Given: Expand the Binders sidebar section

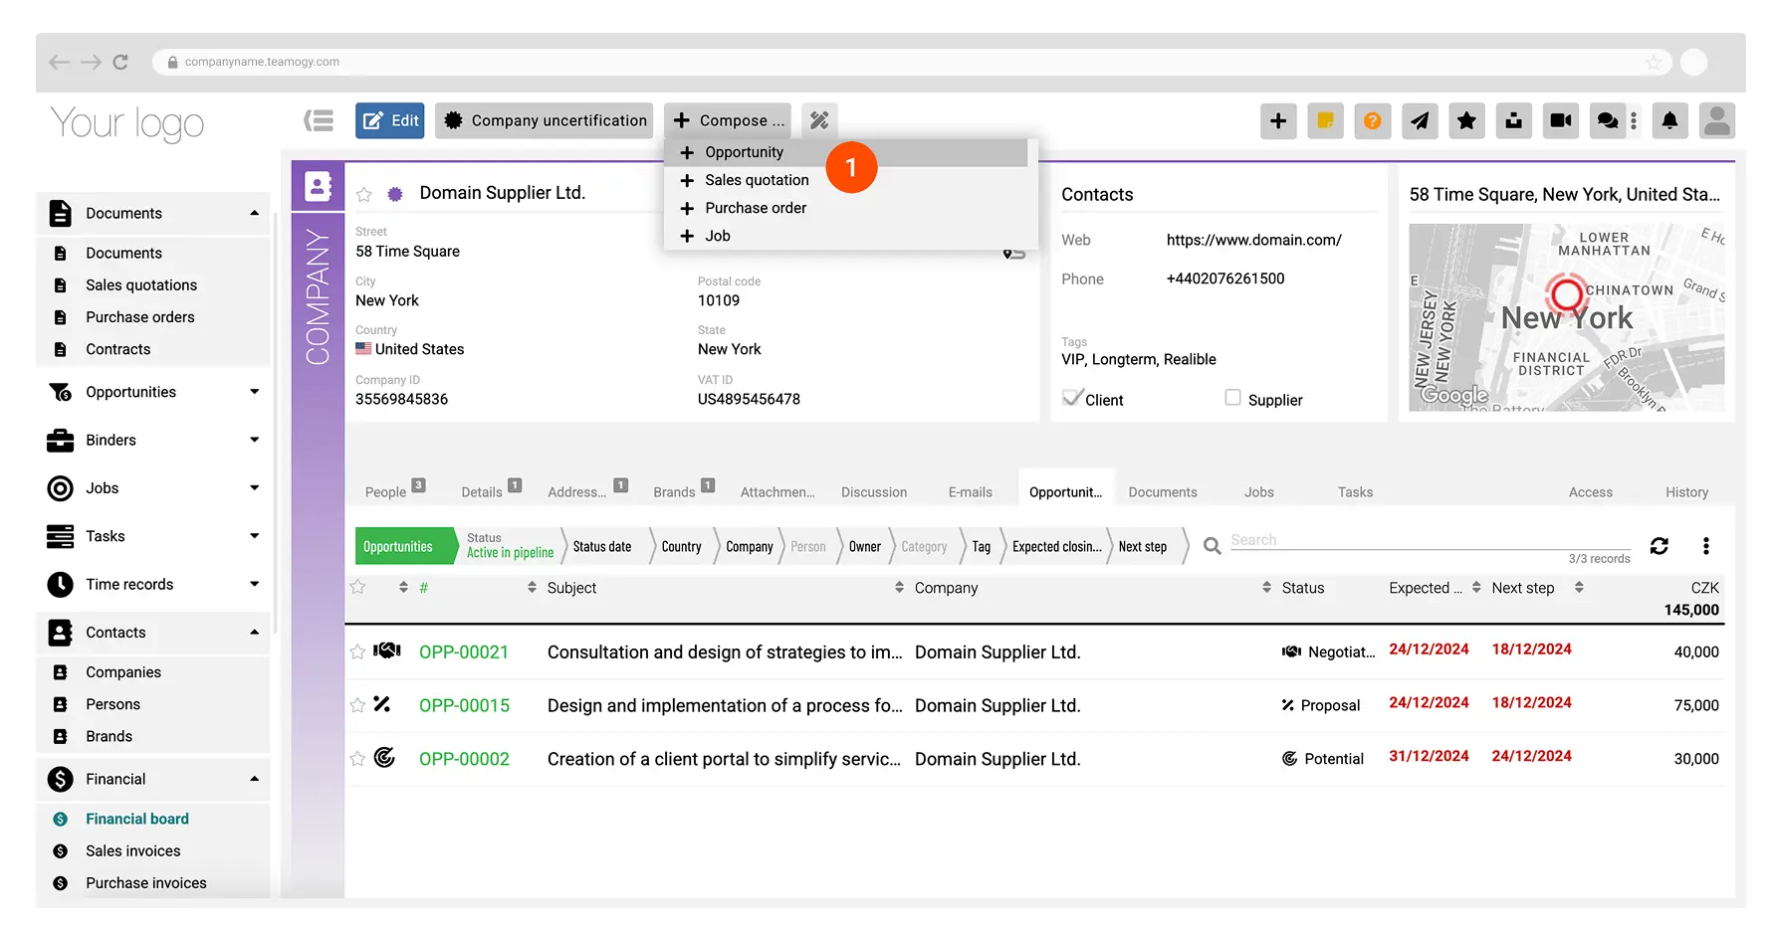Looking at the screenshot, I should coord(254,440).
